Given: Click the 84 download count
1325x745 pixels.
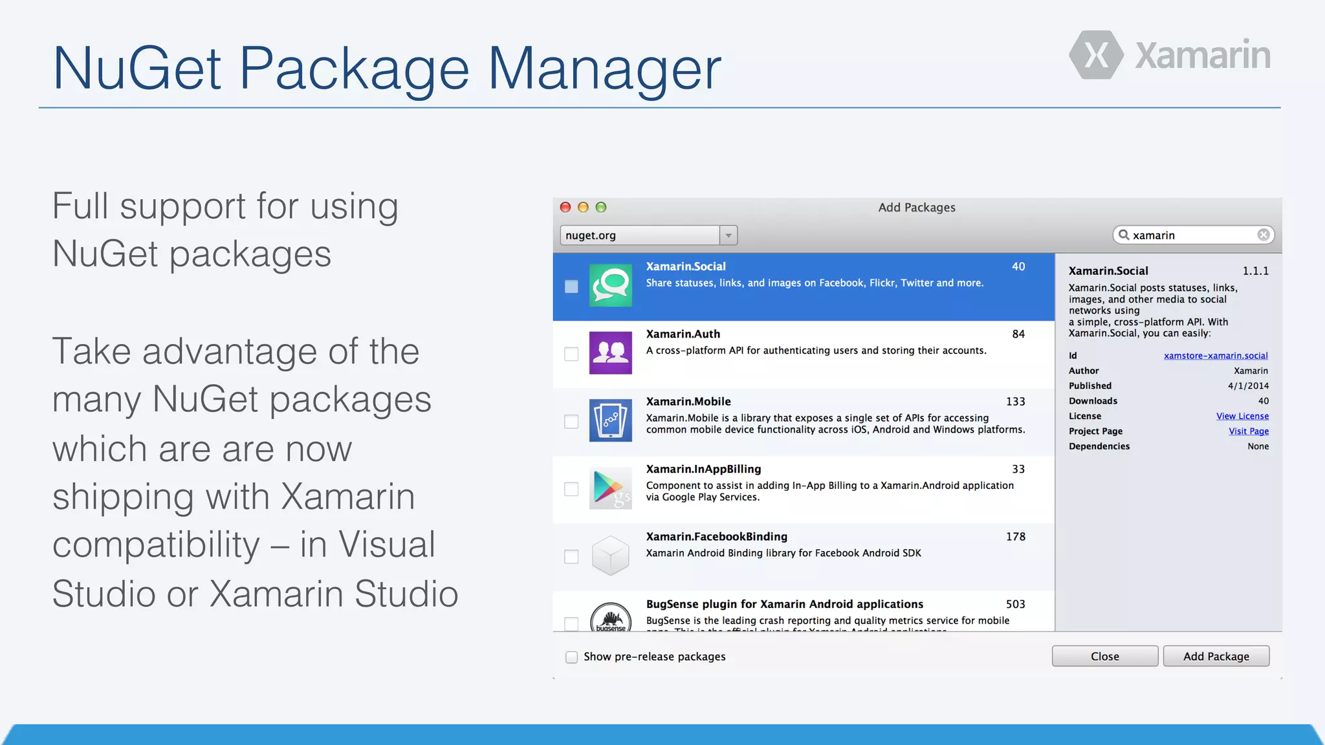Looking at the screenshot, I should pyautogui.click(x=1018, y=334).
